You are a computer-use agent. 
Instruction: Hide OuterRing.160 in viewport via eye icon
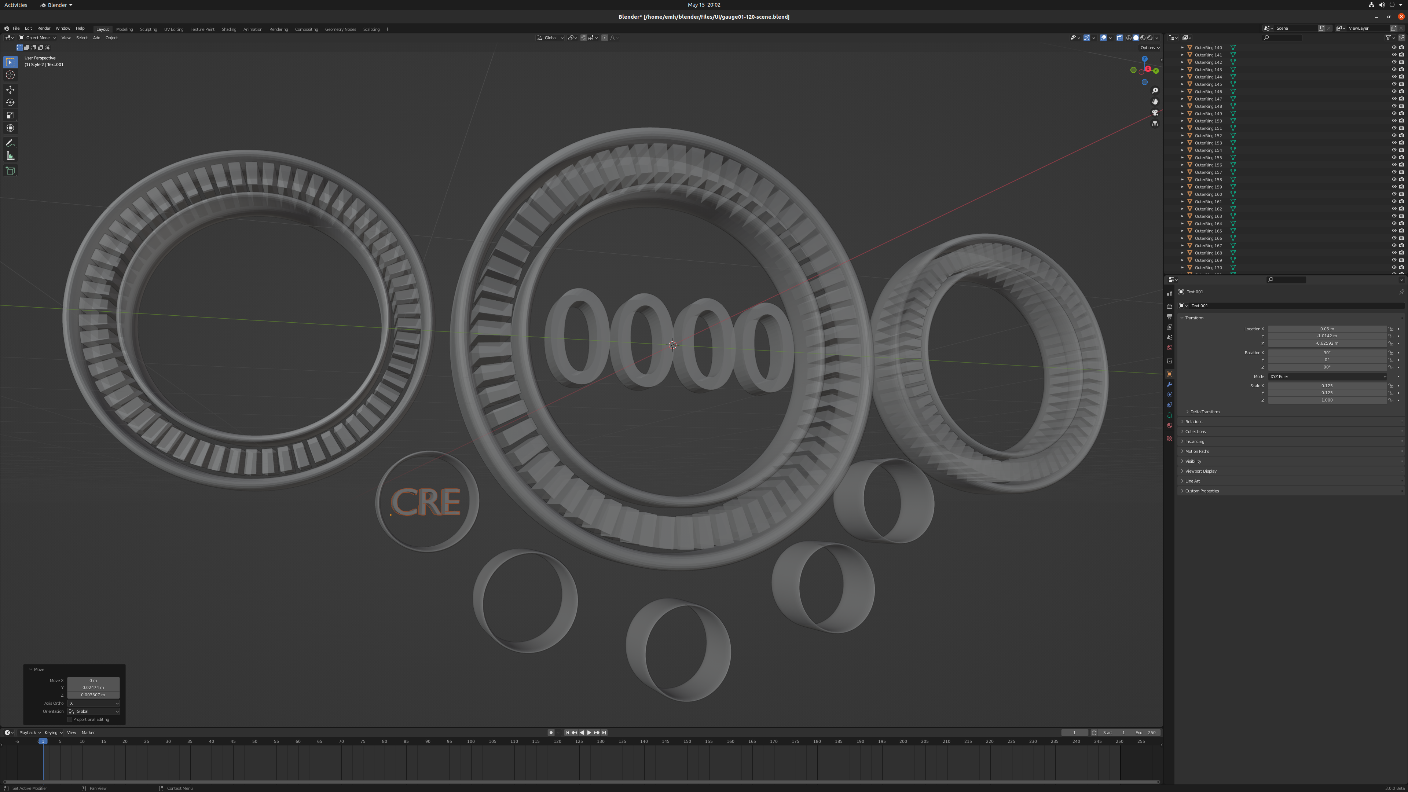[1393, 194]
